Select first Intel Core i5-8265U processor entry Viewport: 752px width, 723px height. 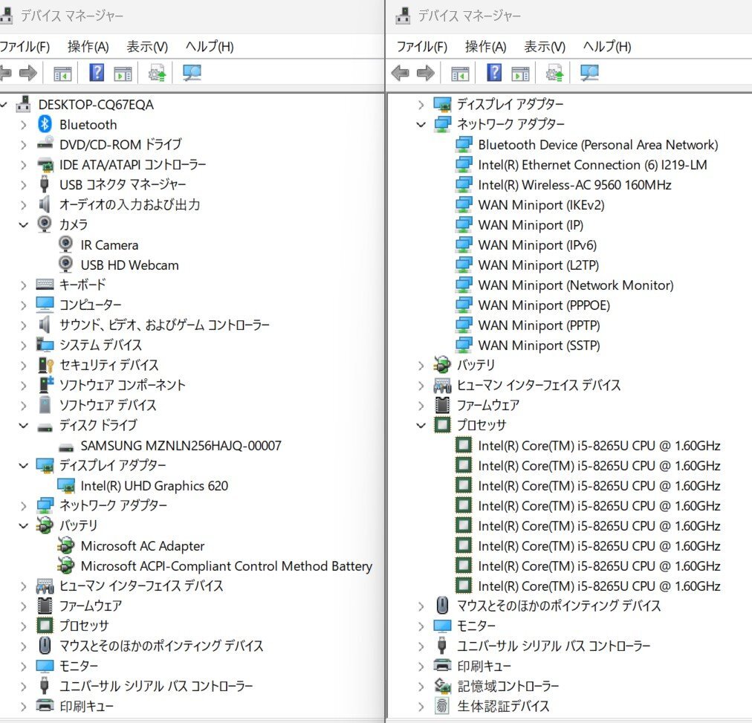599,445
